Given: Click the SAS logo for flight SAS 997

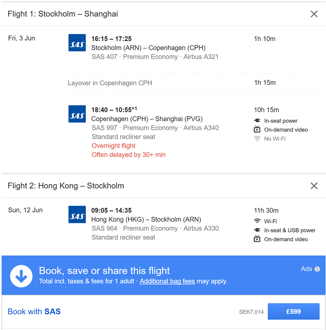Looking at the screenshot, I should [77, 114].
